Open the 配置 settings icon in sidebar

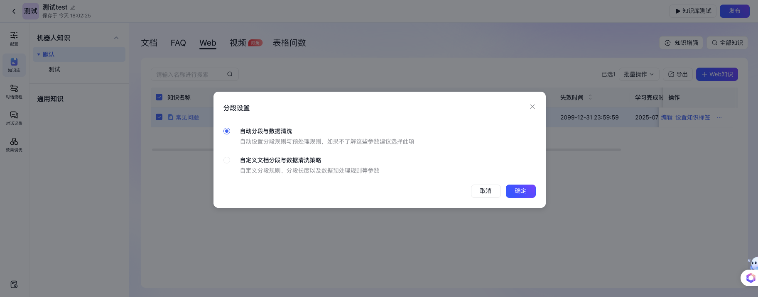(x=14, y=38)
